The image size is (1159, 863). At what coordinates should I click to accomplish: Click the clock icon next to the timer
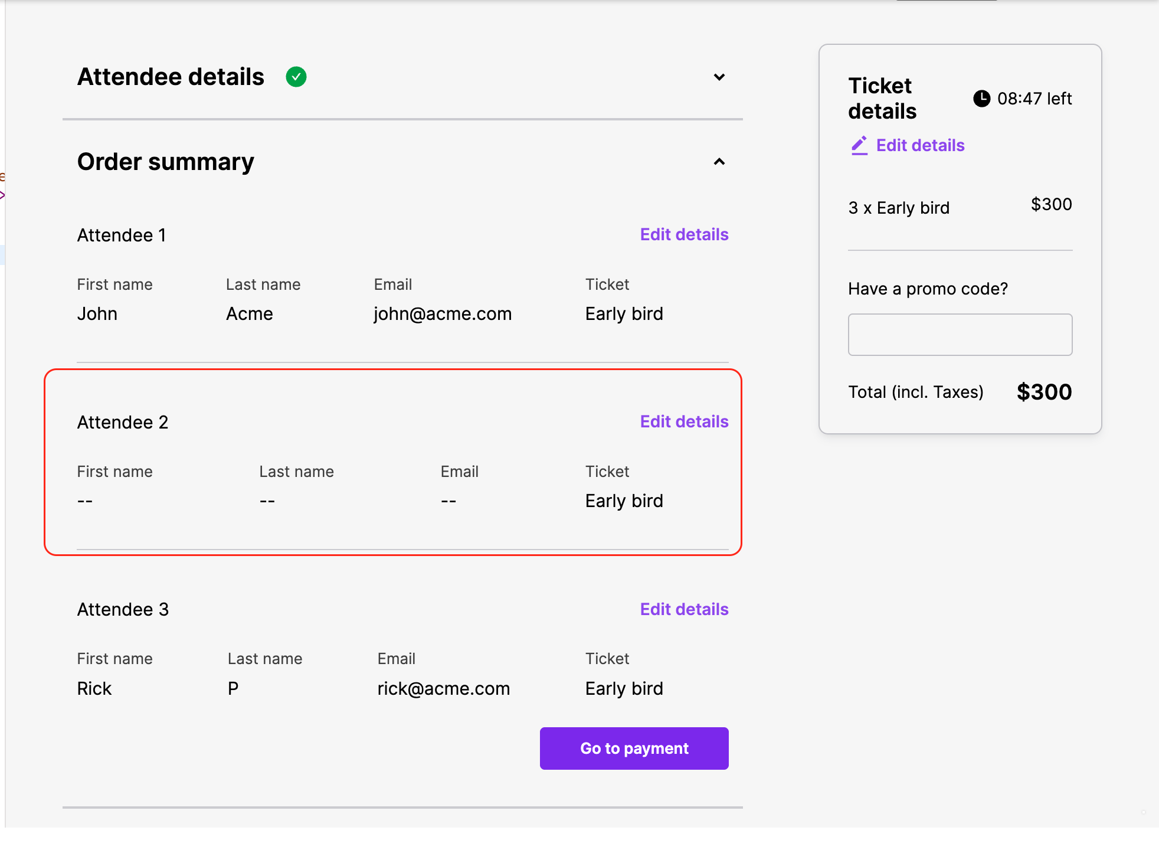pyautogui.click(x=981, y=99)
